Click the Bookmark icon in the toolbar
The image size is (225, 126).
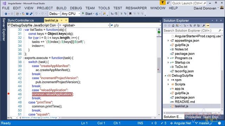pyautogui.click(x=130, y=14)
